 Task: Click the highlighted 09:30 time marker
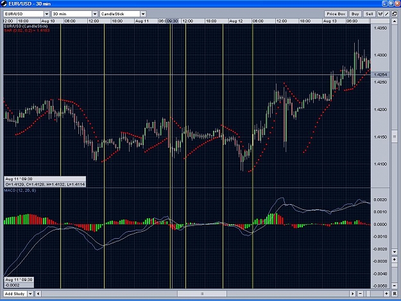(173, 21)
